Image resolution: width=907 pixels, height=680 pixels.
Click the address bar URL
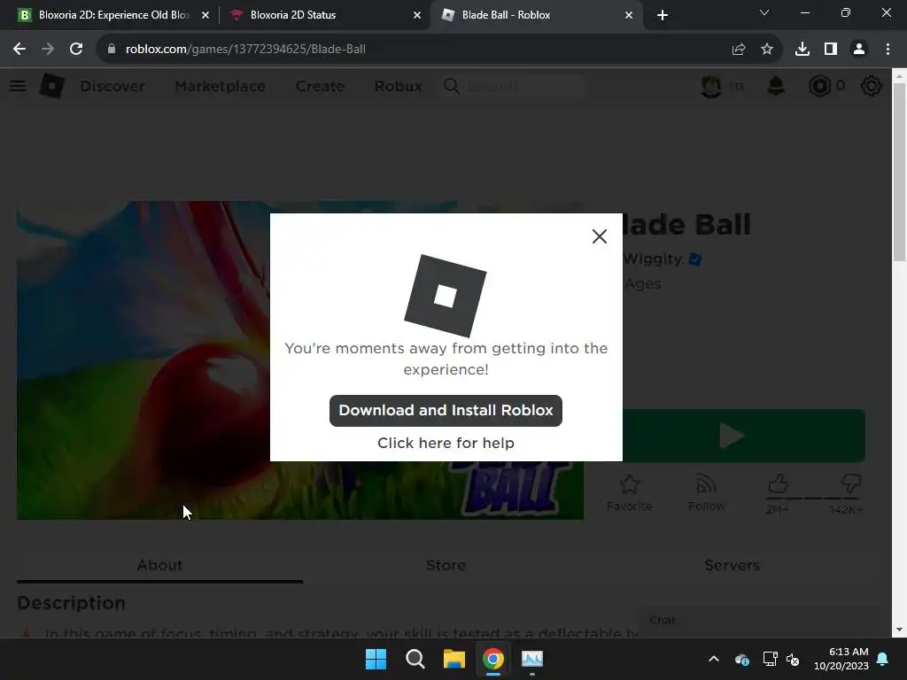pyautogui.click(x=245, y=50)
